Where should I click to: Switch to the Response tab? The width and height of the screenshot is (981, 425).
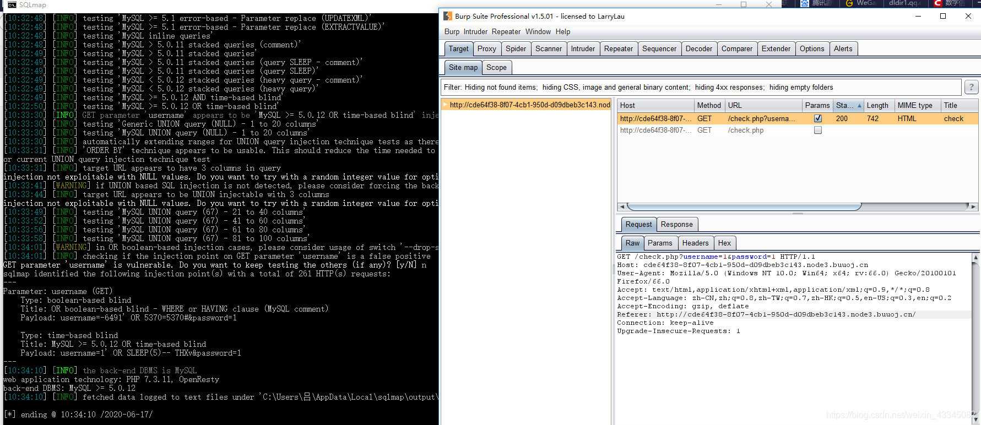pyautogui.click(x=676, y=224)
